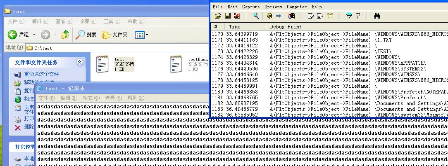Select DebugView row 1171 with \1.TXT
448x166 pixels.
[330, 40]
